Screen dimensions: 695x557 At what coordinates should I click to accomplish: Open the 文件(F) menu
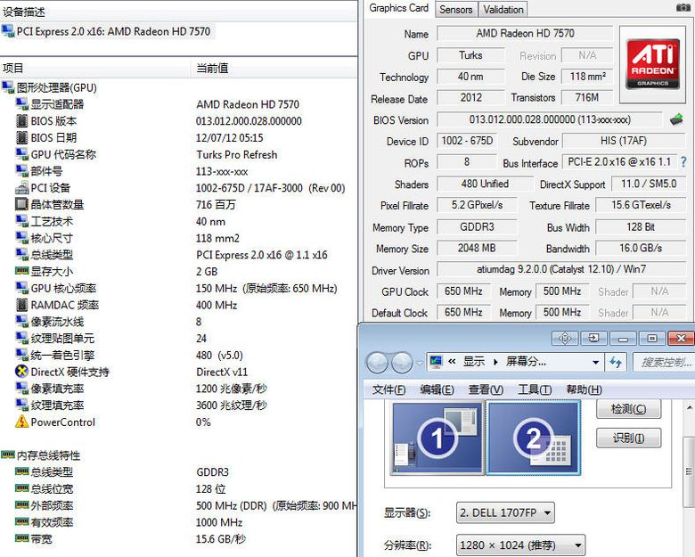[388, 389]
